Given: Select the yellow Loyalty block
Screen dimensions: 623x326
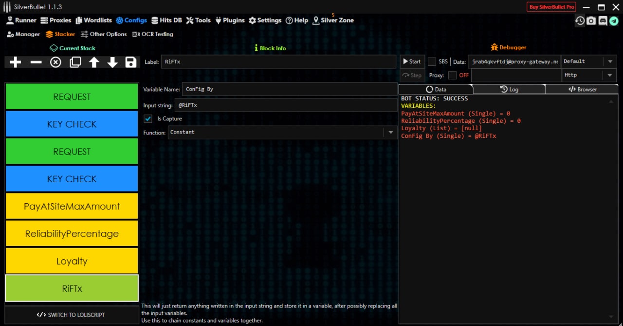Looking at the screenshot, I should coord(72,261).
